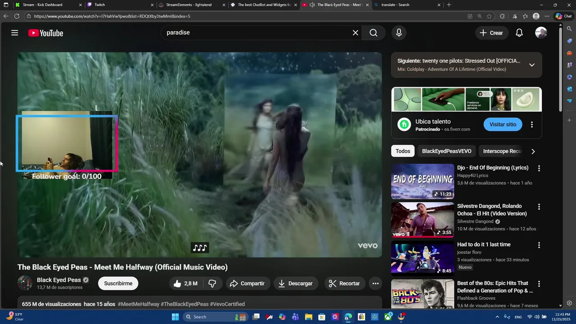Switch to the translate - Search tab
Viewport: 576px width, 324px height.
407,5
